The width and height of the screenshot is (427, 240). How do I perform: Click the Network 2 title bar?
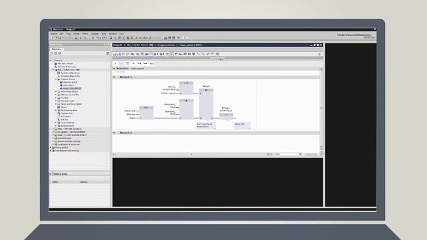216,133
